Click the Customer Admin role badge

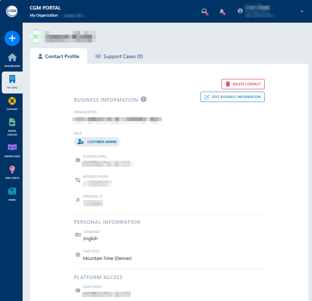pos(97,142)
